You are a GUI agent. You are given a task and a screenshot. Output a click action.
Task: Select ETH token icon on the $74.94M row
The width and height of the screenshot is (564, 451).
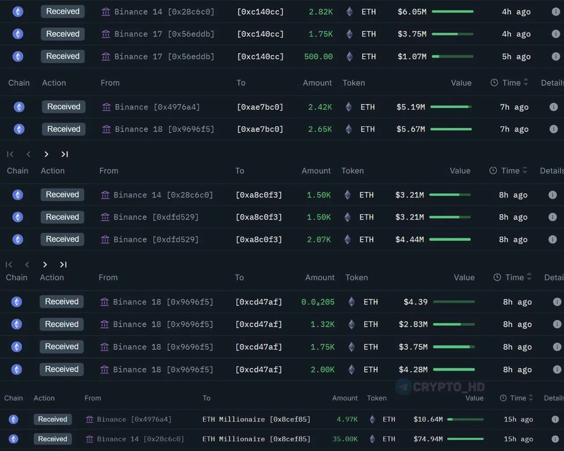coord(372,439)
